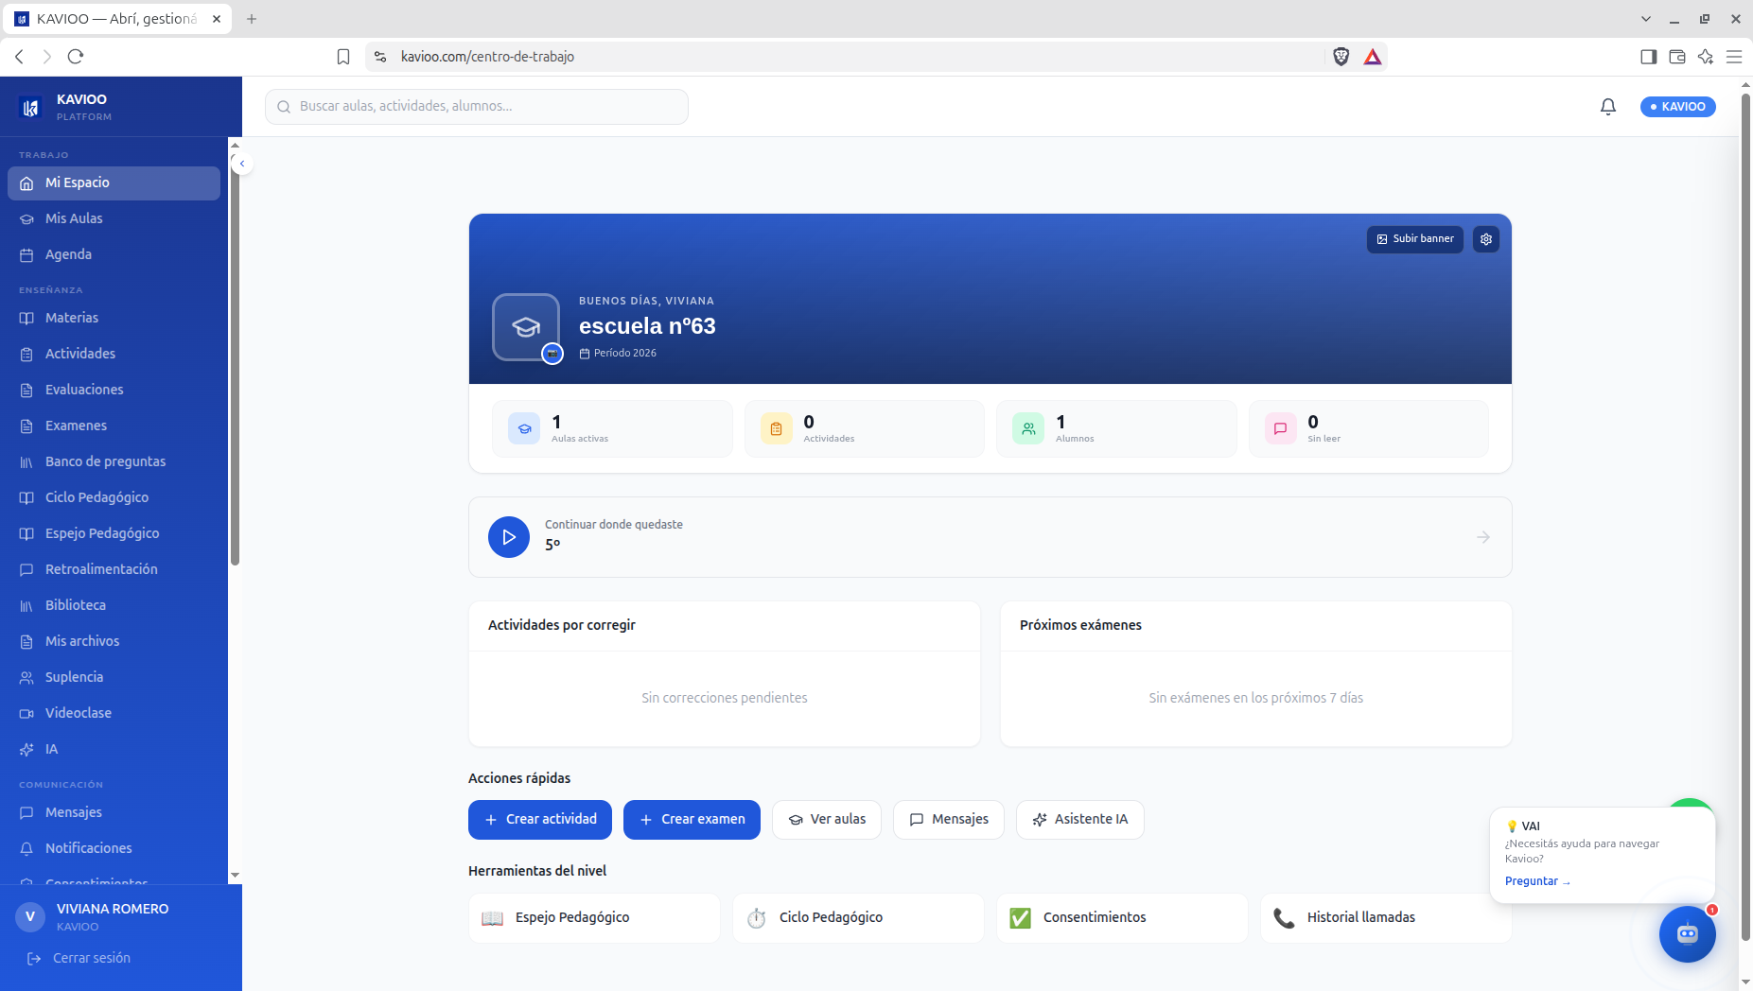
Task: Go back to the previous page
Action: [19, 57]
